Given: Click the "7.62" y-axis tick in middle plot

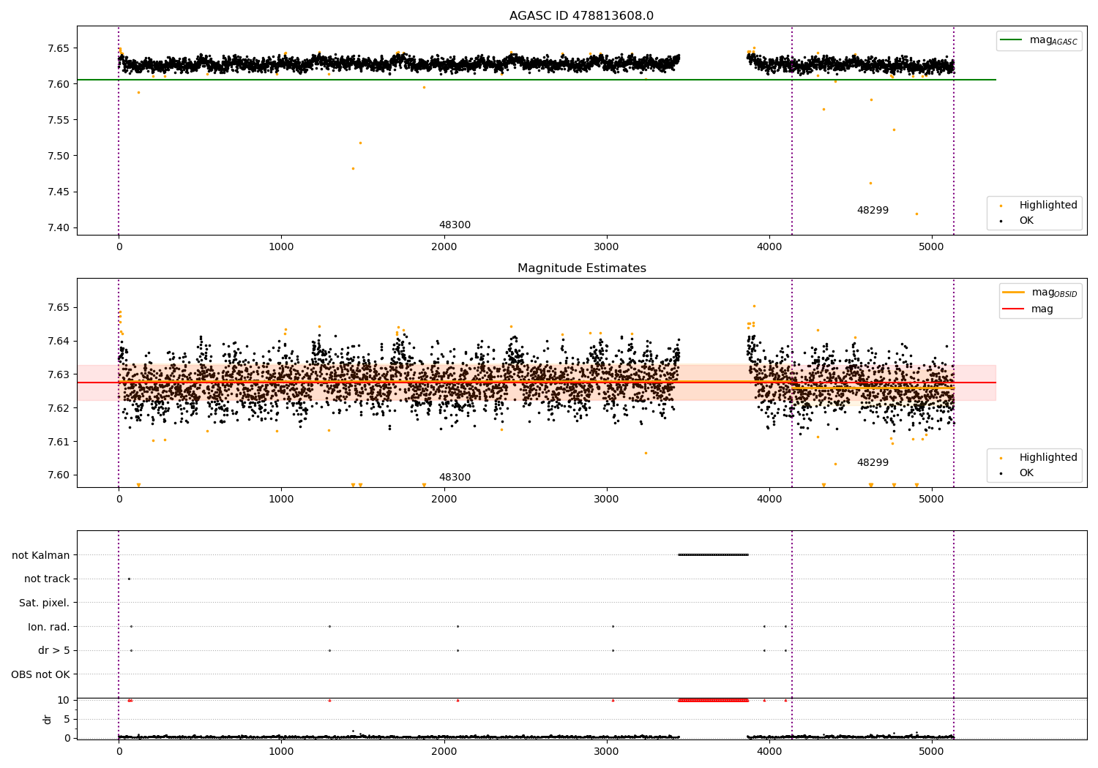Looking at the screenshot, I should coord(59,408).
